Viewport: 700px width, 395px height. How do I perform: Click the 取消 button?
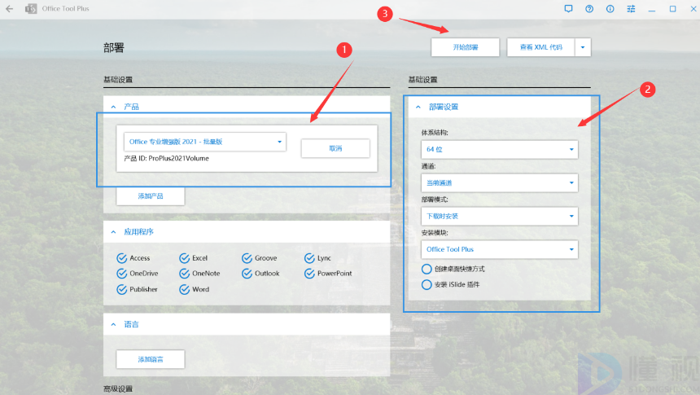point(335,148)
